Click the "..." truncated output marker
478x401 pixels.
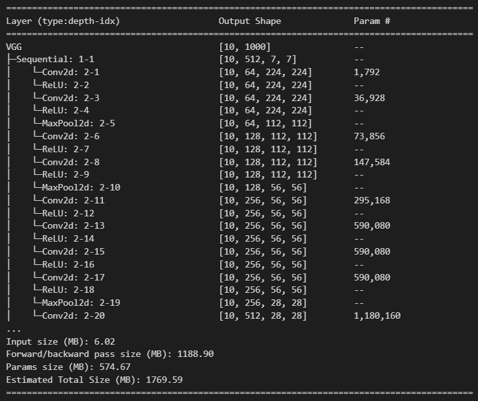tap(14, 331)
